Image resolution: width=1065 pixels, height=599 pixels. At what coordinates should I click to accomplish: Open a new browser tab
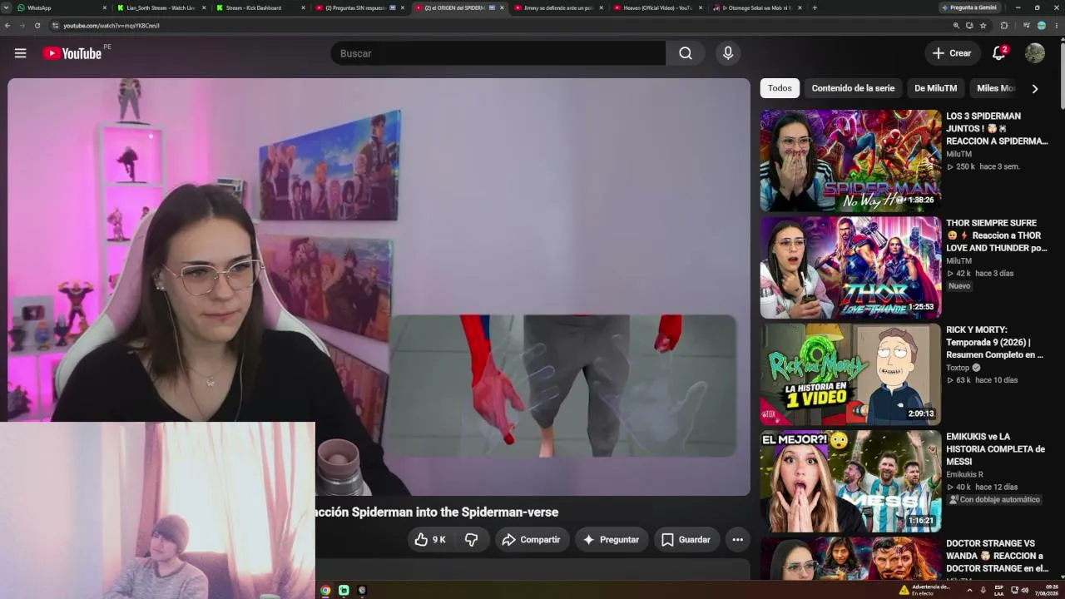click(x=814, y=7)
